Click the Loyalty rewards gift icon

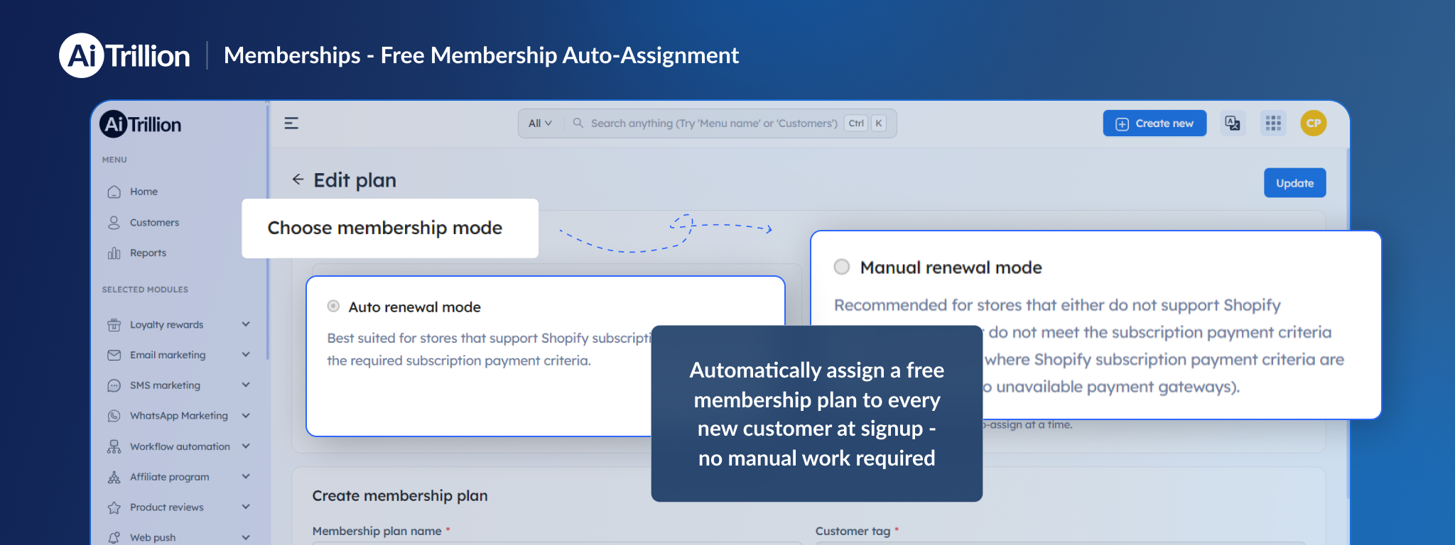(x=114, y=324)
